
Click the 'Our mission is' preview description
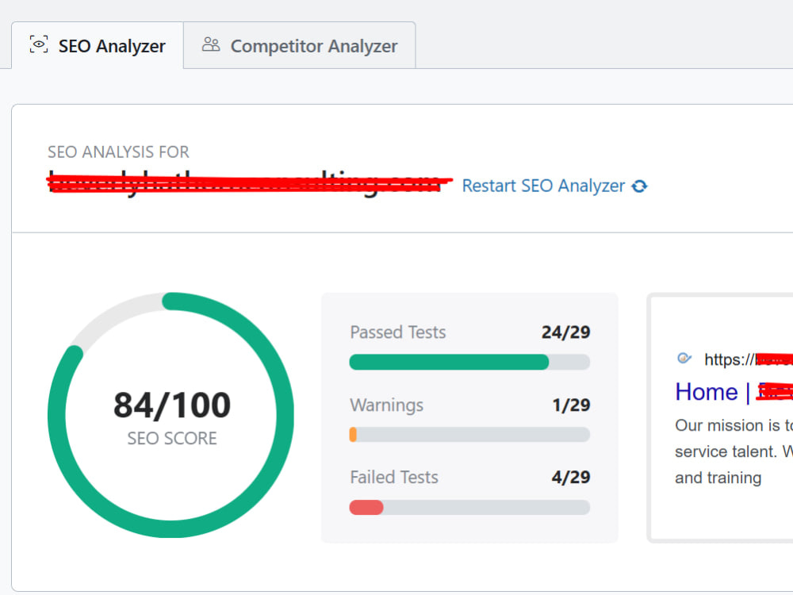(734, 451)
